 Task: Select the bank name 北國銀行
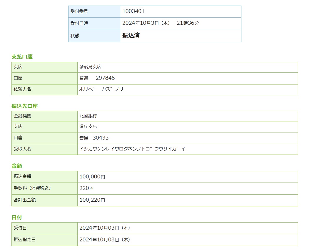(x=88, y=116)
